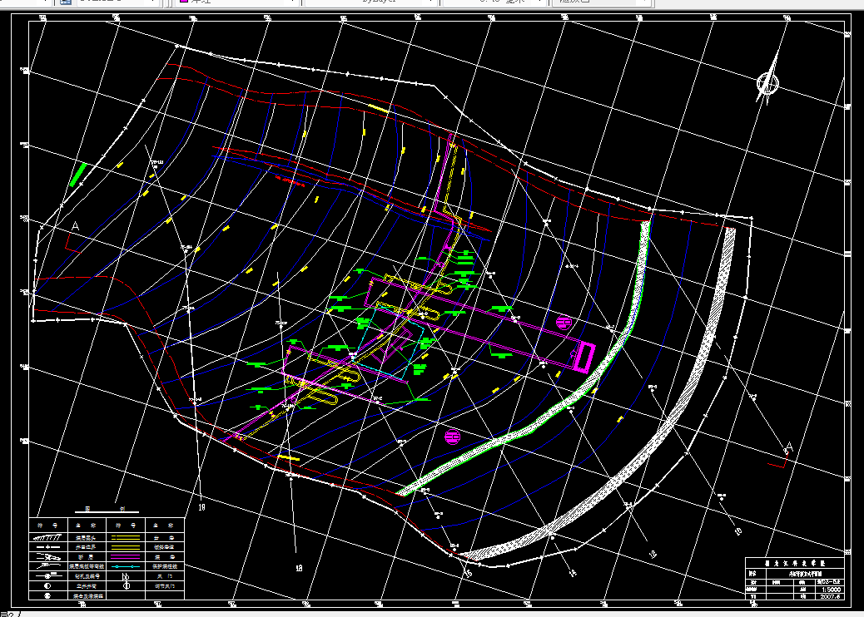Viewport: 864px width, 617px height.
Task: Click the north arrow compass symbol
Action: click(768, 81)
